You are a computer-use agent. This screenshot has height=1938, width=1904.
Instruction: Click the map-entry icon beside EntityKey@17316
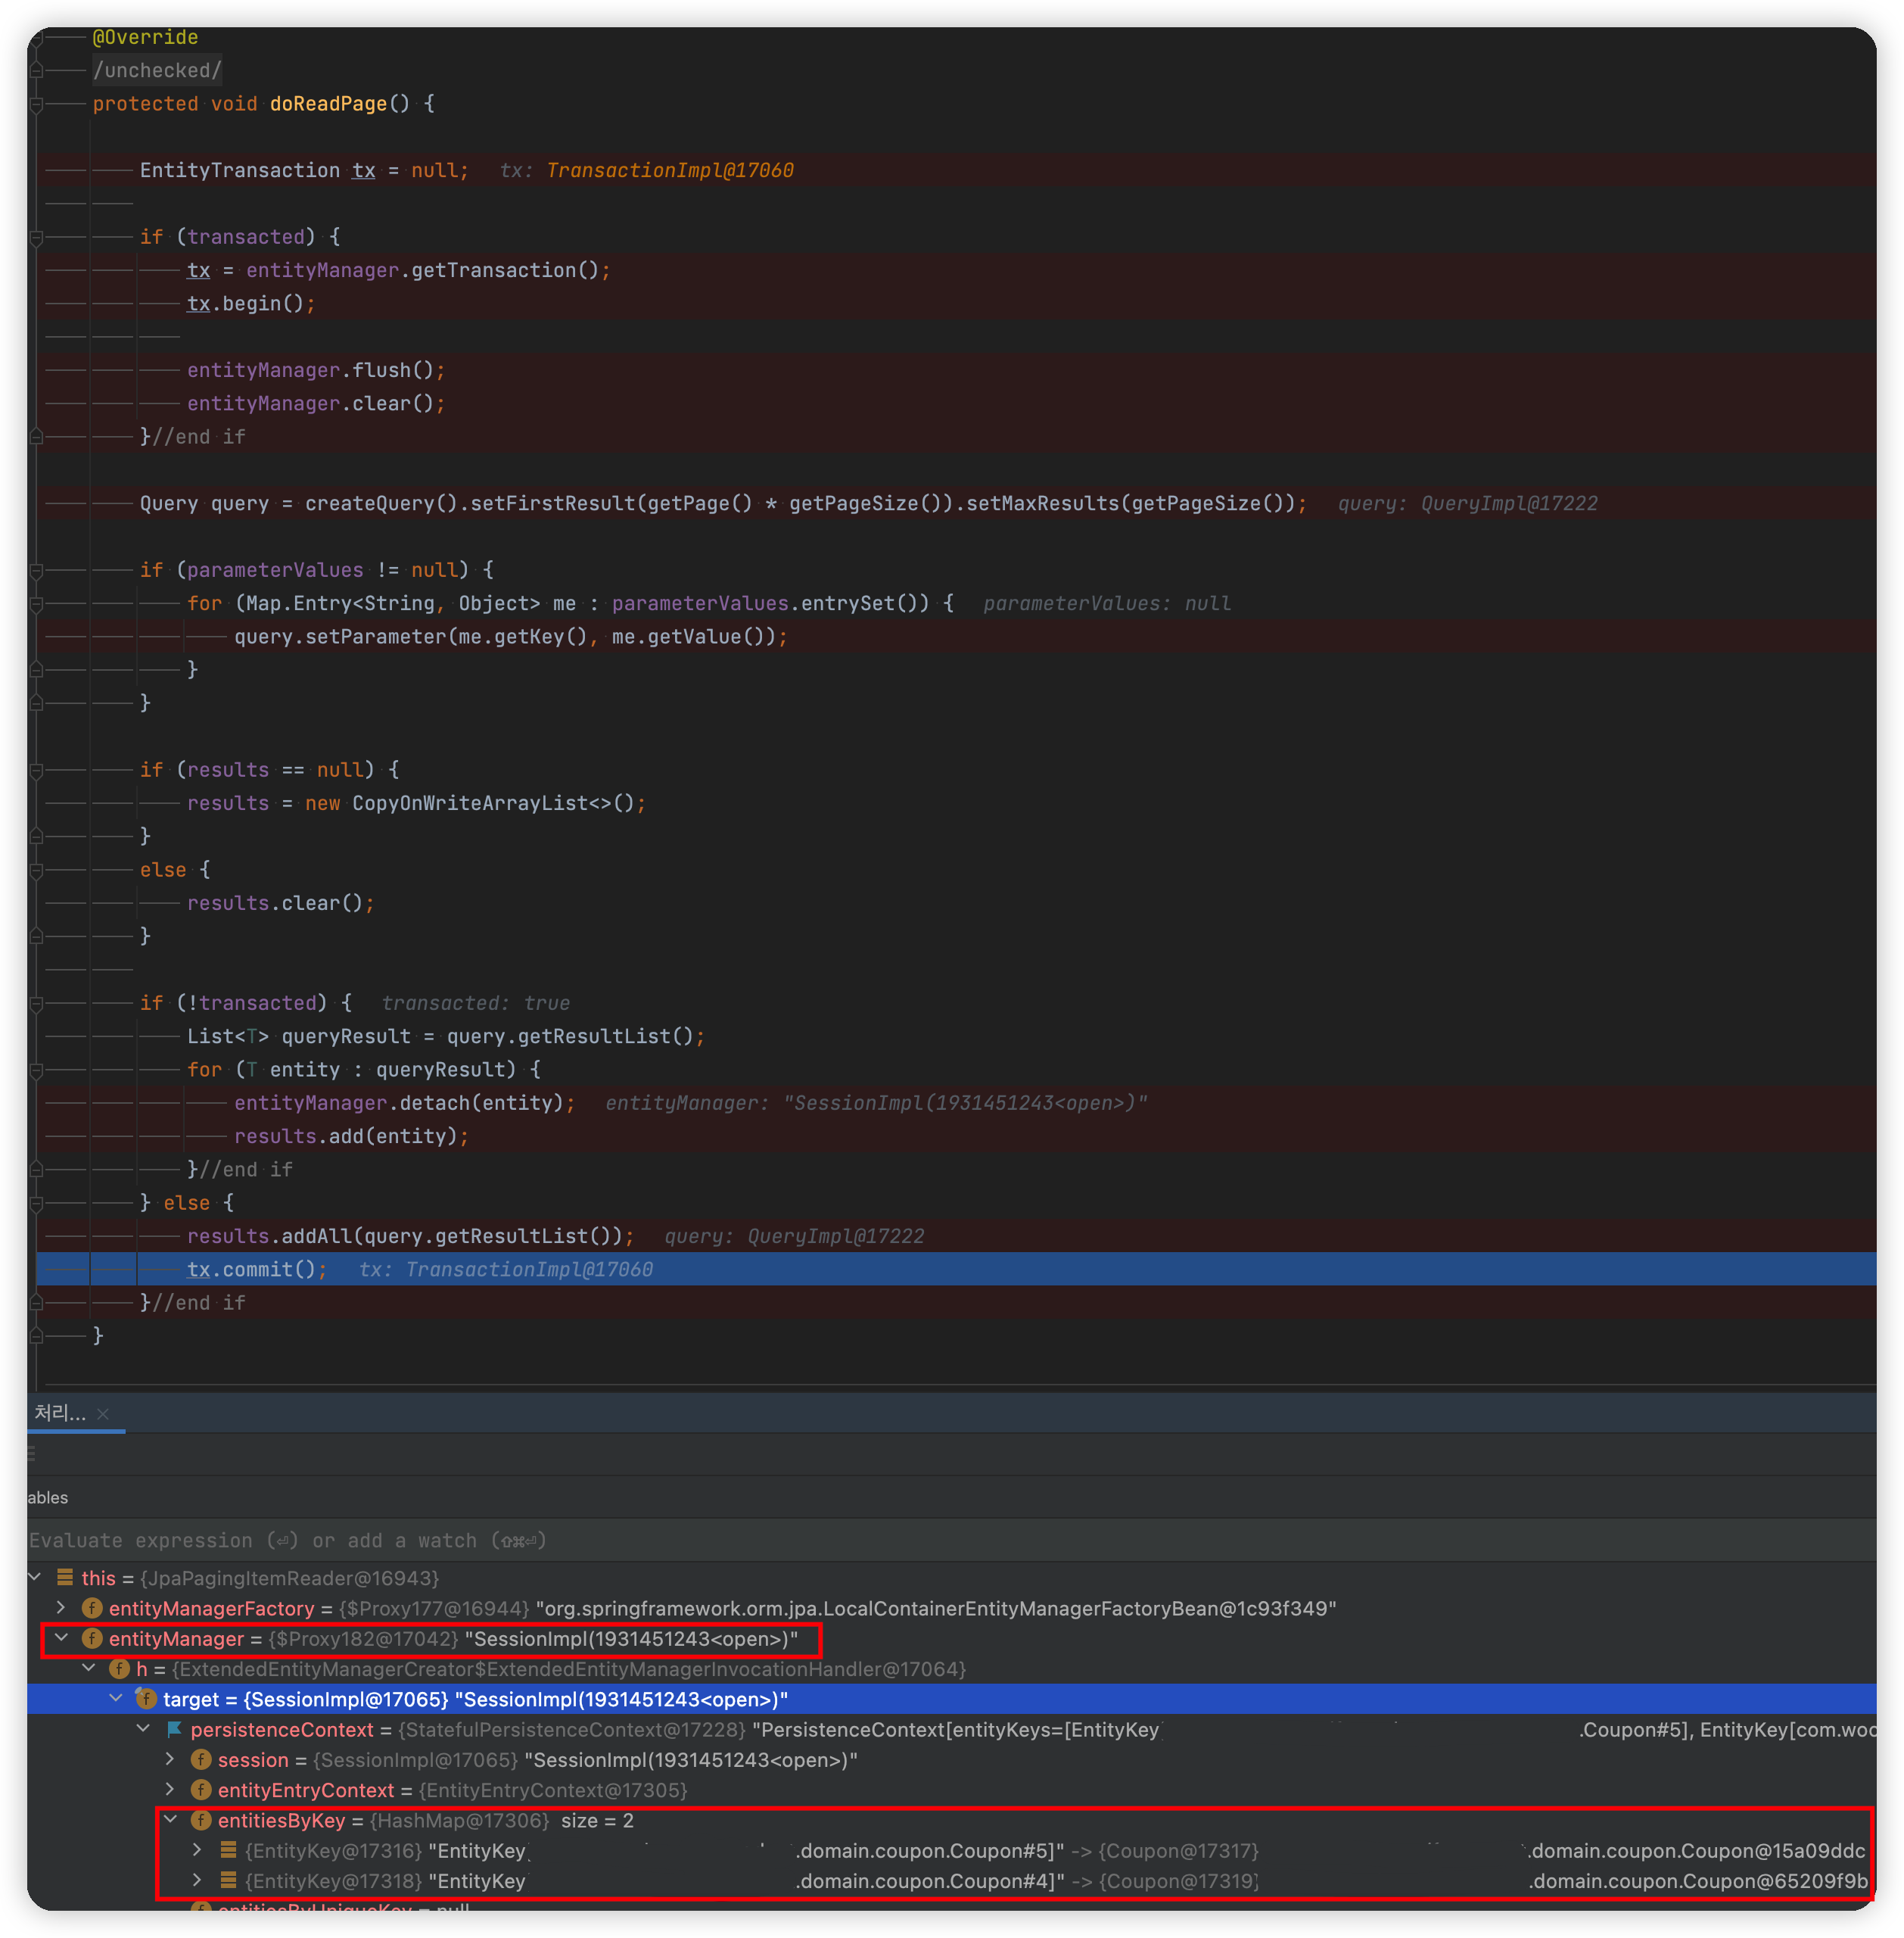[x=228, y=1850]
